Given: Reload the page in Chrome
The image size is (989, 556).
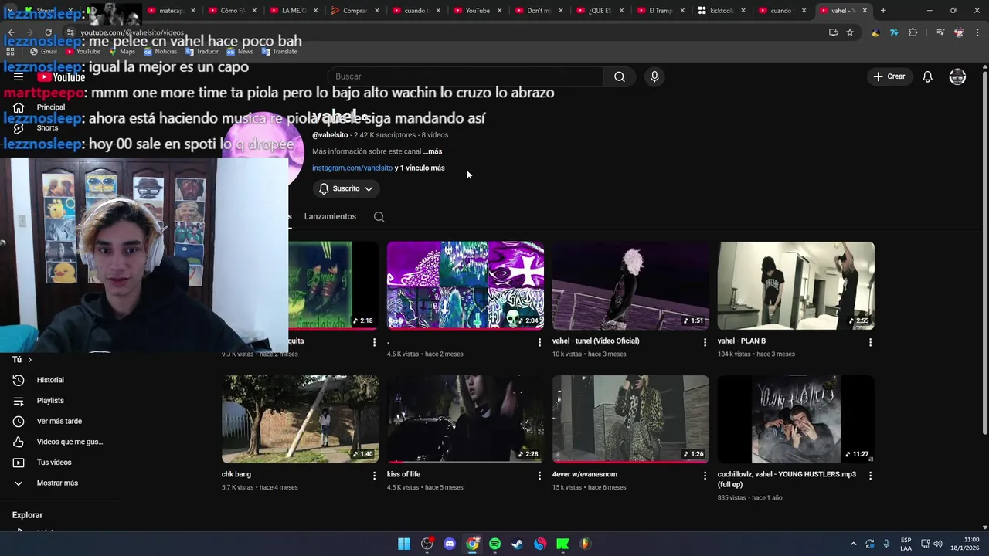Looking at the screenshot, I should pos(48,32).
